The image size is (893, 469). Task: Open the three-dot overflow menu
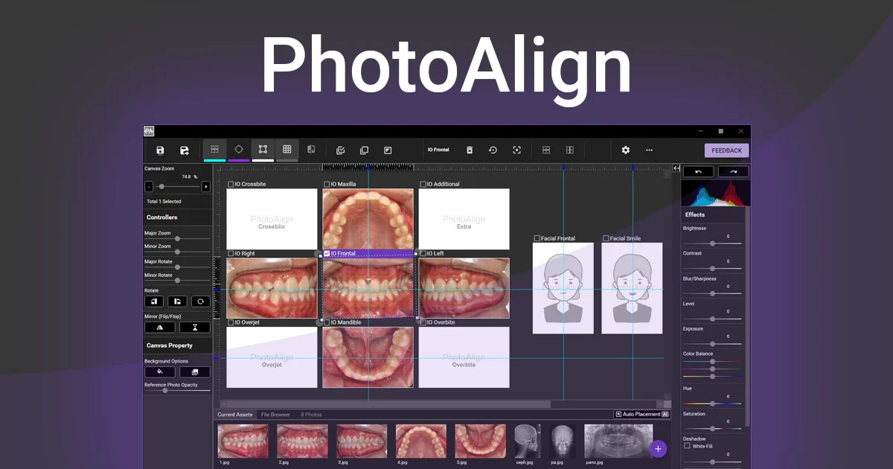coord(650,150)
